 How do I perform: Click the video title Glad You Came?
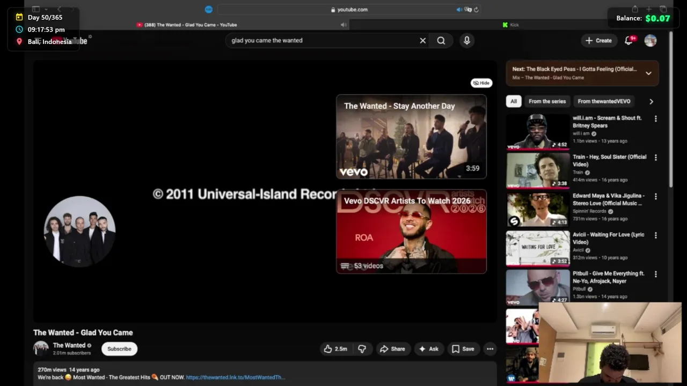[83, 333]
